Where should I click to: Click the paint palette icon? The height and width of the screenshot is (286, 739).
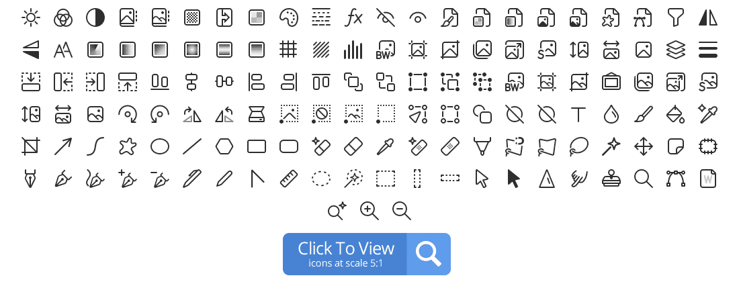point(289,18)
